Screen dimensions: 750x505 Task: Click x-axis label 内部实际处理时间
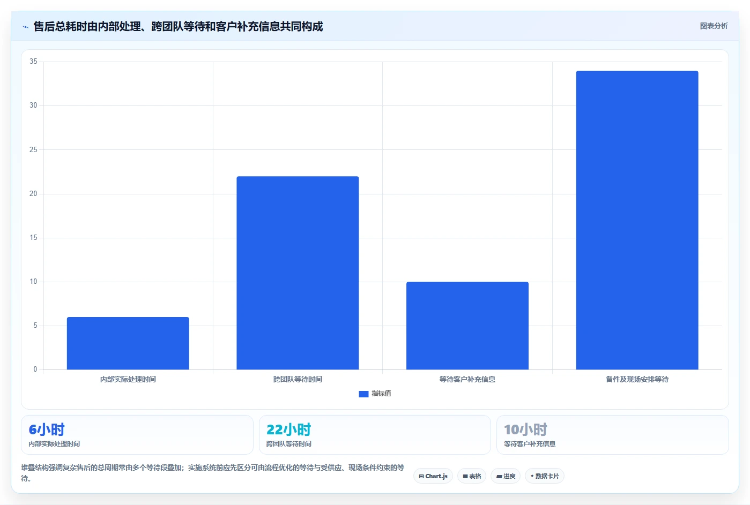click(128, 379)
